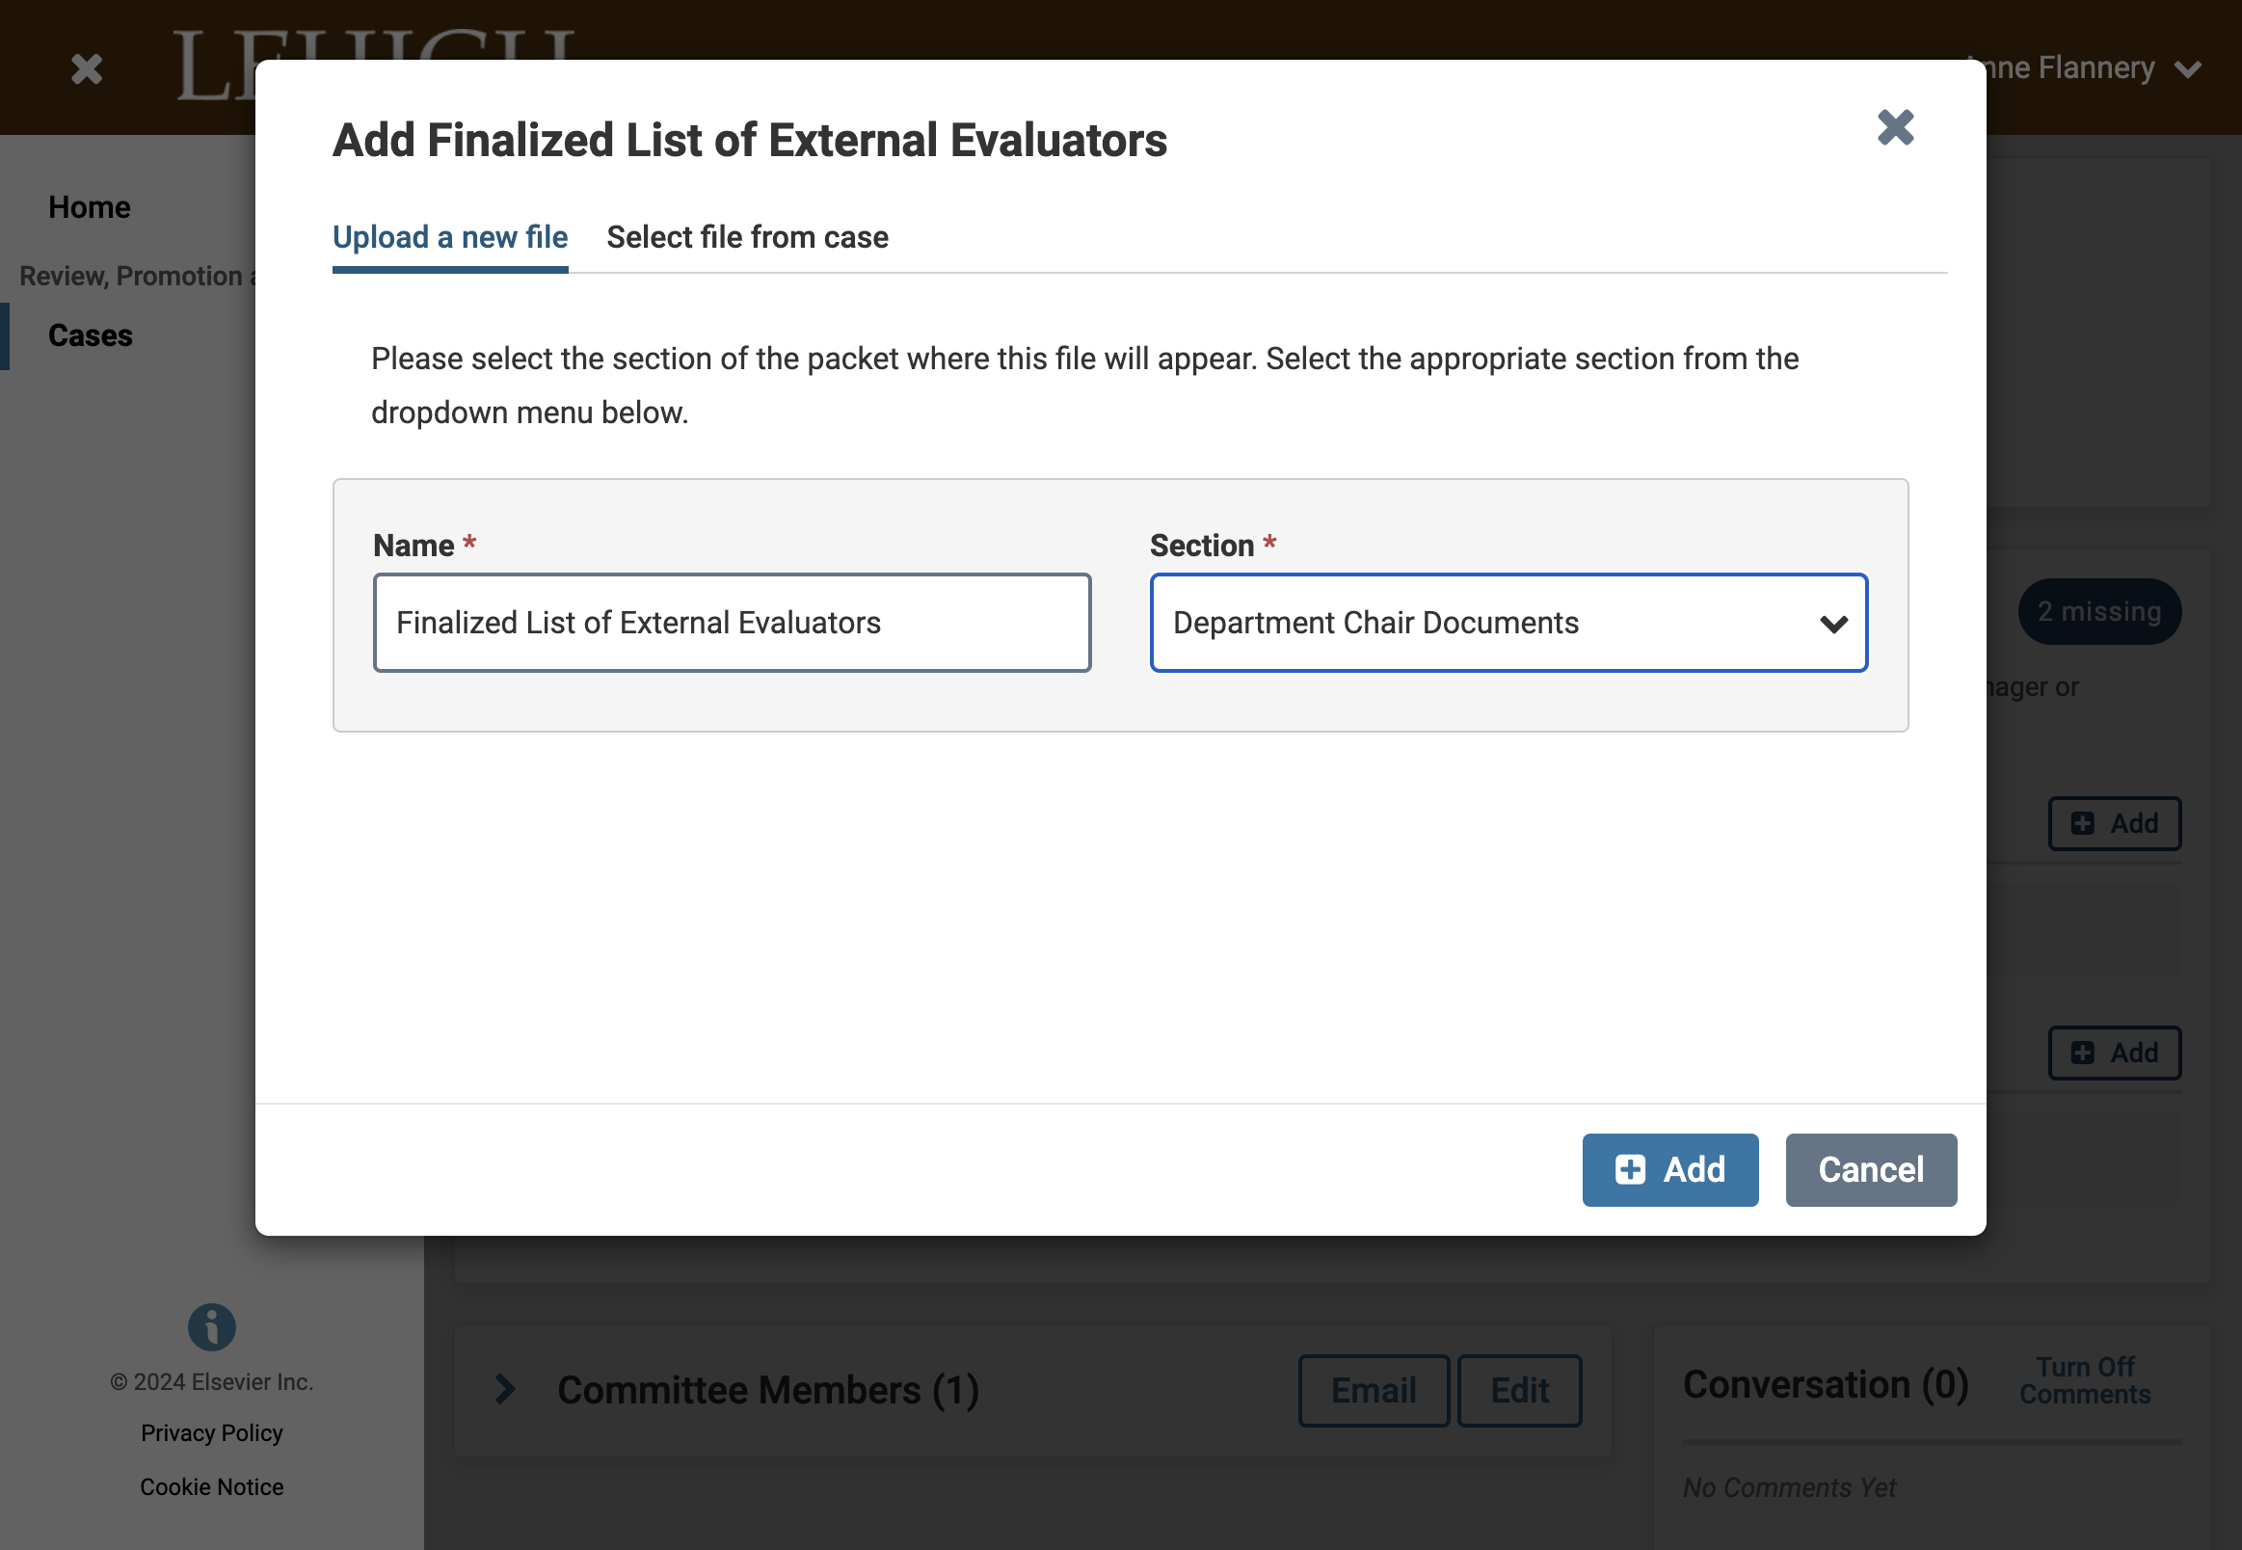Open the Cookie Notice link

[x=212, y=1487]
